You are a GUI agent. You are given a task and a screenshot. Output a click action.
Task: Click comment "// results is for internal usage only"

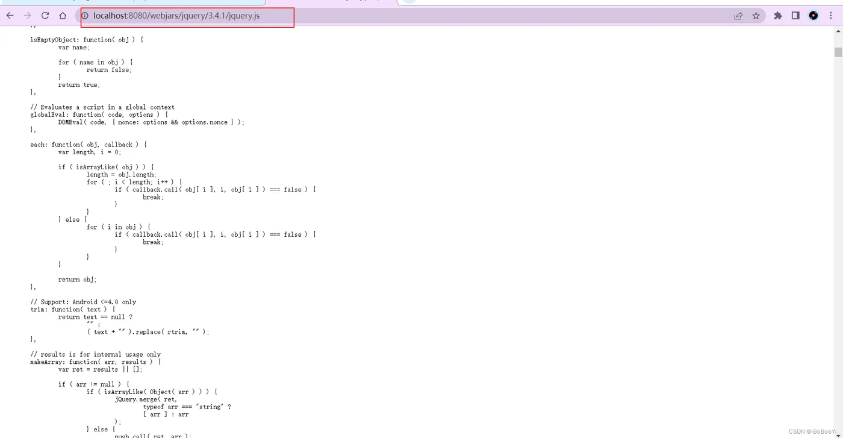[x=95, y=354]
